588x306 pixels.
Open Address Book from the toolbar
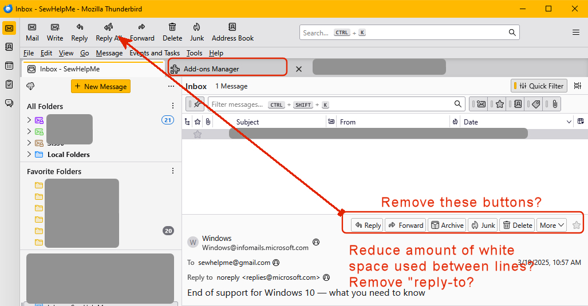pyautogui.click(x=232, y=32)
